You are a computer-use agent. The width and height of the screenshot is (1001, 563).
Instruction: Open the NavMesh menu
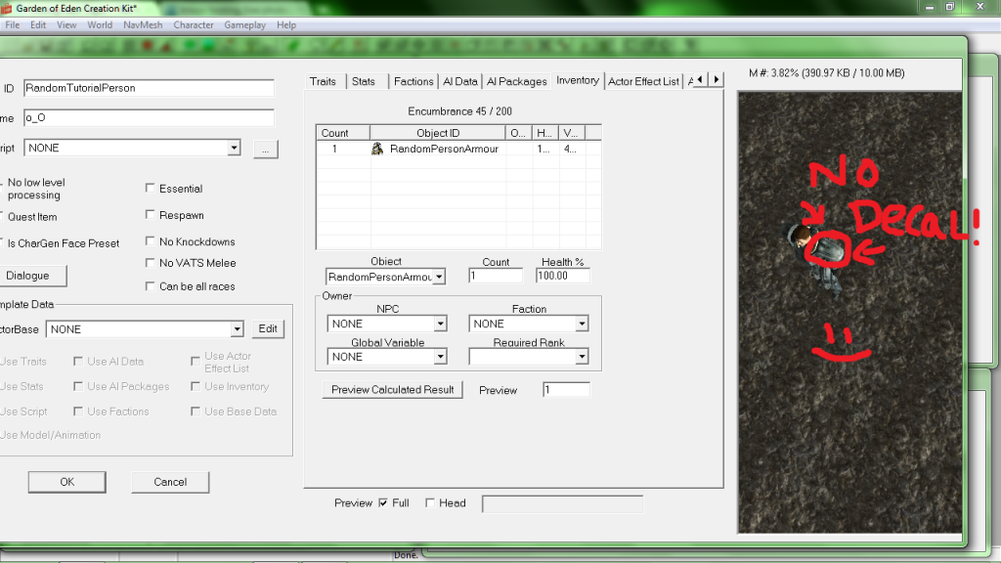click(x=143, y=24)
